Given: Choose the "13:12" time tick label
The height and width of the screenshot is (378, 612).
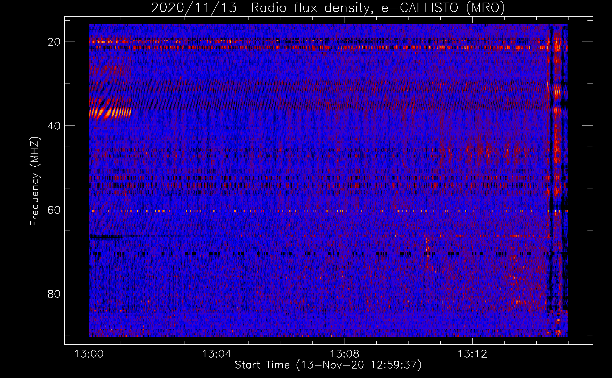Looking at the screenshot, I should [x=472, y=354].
